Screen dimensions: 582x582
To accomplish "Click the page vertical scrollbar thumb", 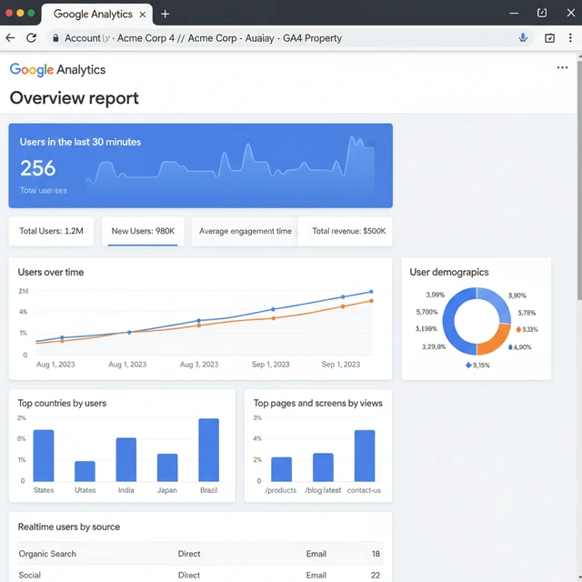I will 579,180.
